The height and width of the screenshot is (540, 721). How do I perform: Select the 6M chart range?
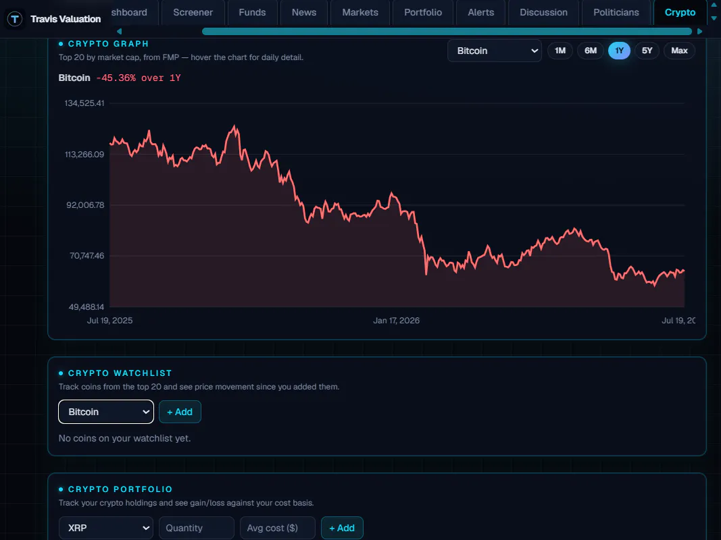[591, 51]
